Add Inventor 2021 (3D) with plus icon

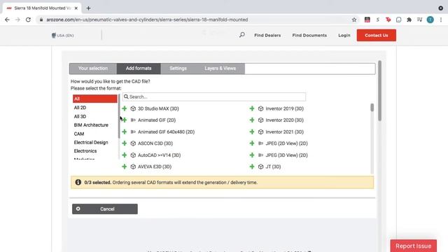(x=252, y=132)
